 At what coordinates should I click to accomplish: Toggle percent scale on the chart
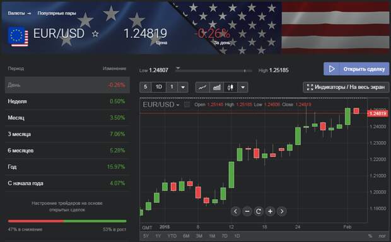(x=370, y=236)
